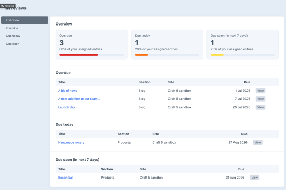Screen dimensions: 286x190
Task: Click the Due header in Overdue table
Action: (247, 82)
